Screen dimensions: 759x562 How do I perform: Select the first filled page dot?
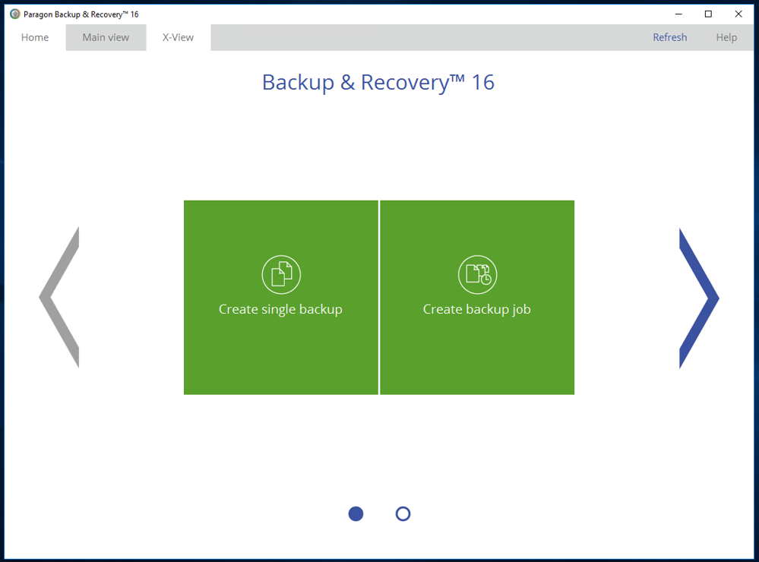[x=356, y=513]
